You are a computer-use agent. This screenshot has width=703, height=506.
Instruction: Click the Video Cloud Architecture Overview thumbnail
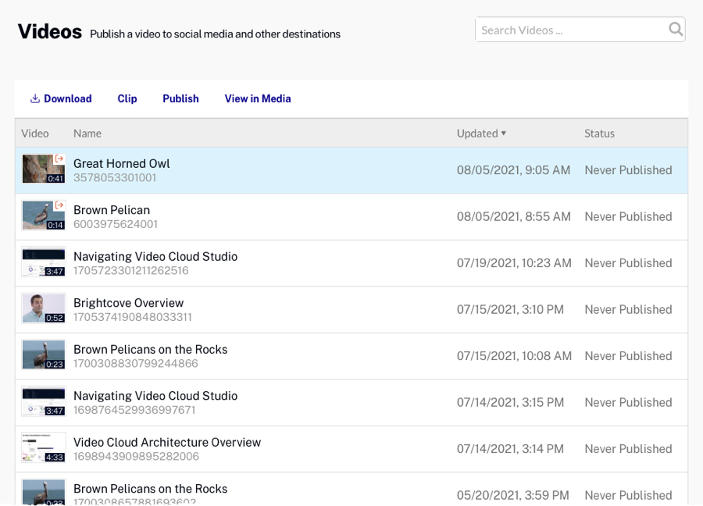(43, 448)
